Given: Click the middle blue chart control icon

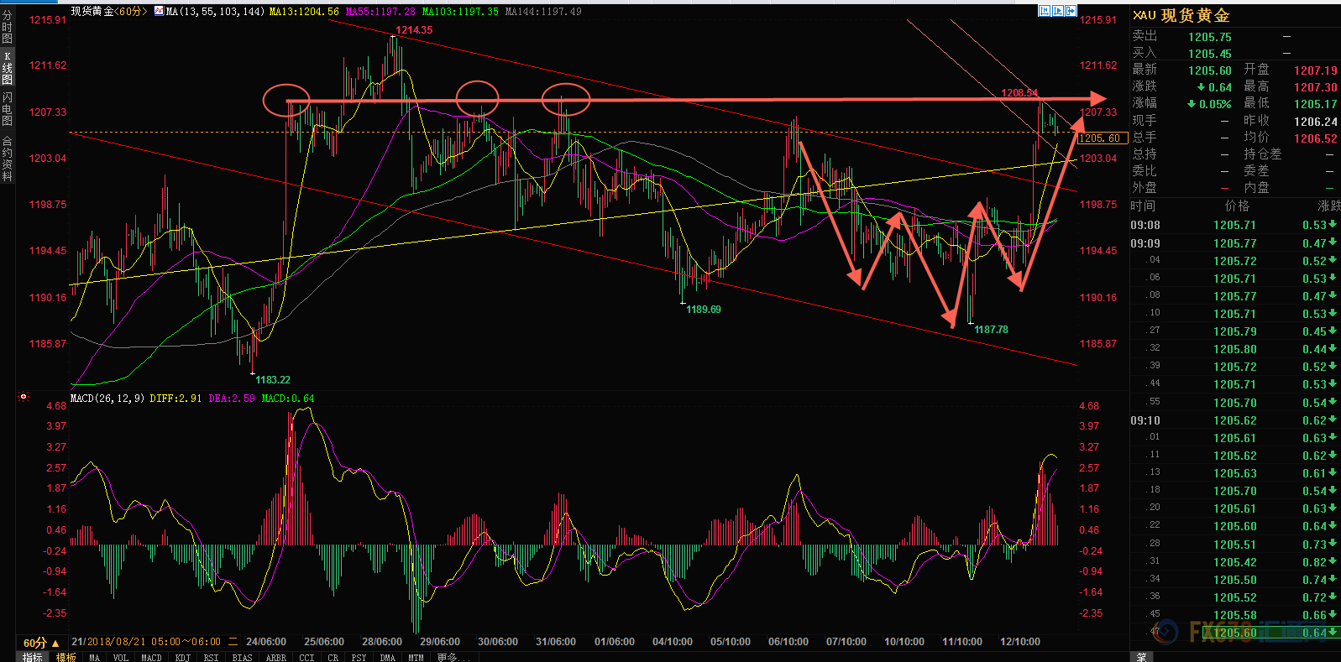Looking at the screenshot, I should coord(1058,11).
